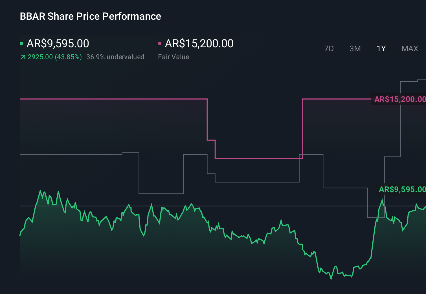Click the highest early peak of the green line
The height and width of the screenshot is (294, 426).
[x=40, y=190]
